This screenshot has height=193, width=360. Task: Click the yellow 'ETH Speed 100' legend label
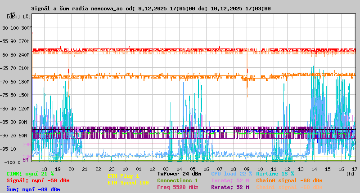(x=128, y=183)
